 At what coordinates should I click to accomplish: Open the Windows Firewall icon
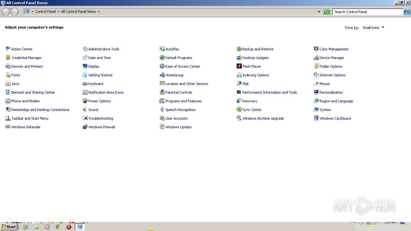tap(85, 127)
